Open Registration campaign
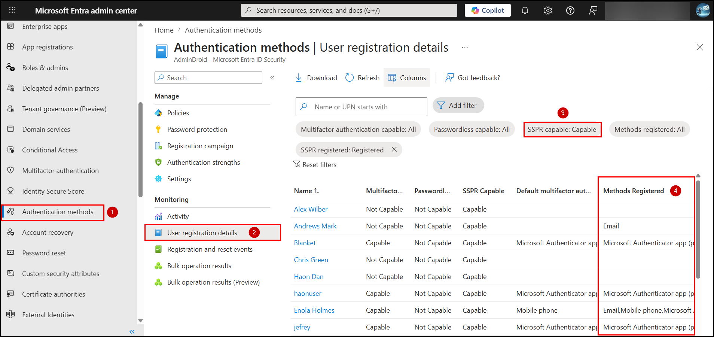714x337 pixels. click(200, 146)
